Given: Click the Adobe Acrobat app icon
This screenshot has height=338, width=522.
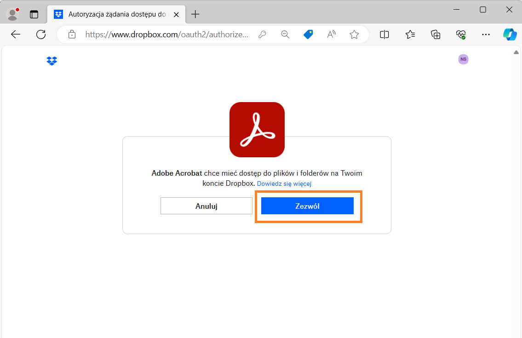Looking at the screenshot, I should (x=257, y=129).
